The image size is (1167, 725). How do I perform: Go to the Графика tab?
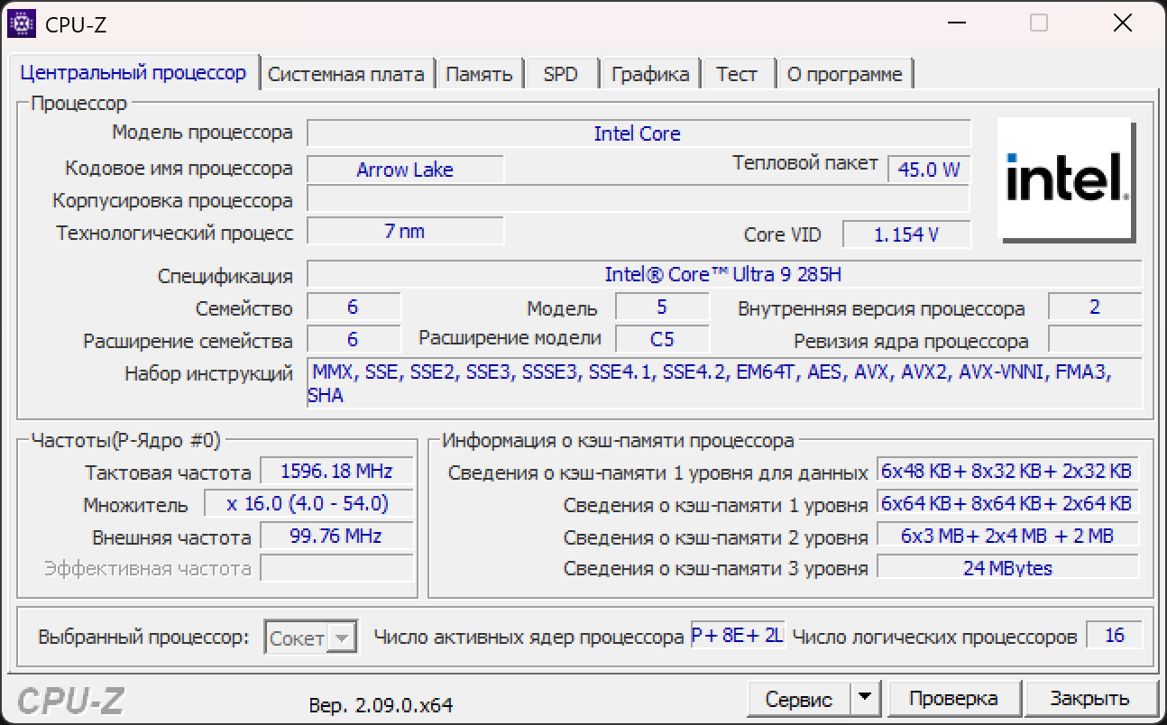coord(650,74)
